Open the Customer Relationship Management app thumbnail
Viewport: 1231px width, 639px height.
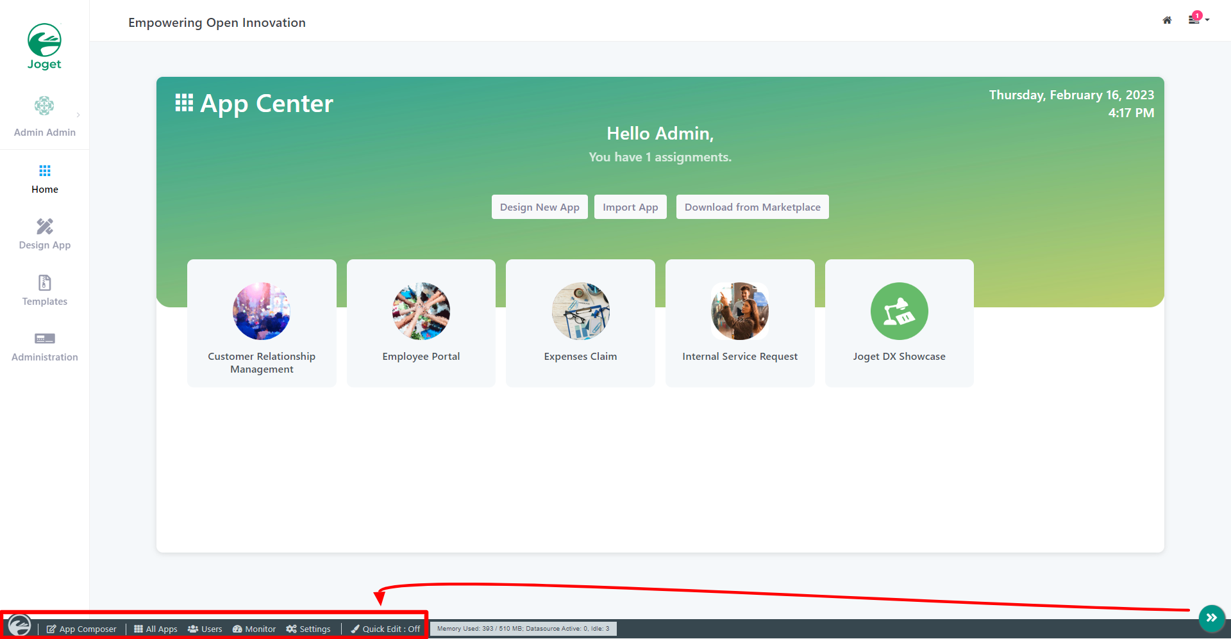(x=262, y=311)
